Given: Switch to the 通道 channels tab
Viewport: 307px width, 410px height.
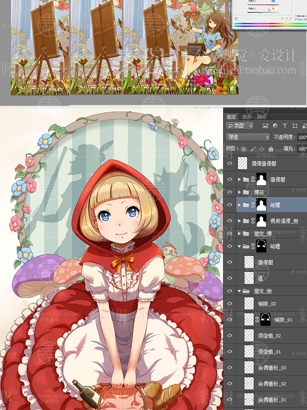Looking at the screenshot, I should click(246, 117).
